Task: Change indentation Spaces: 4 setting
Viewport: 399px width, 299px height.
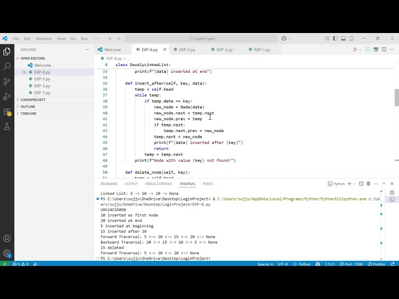Action: [264, 264]
